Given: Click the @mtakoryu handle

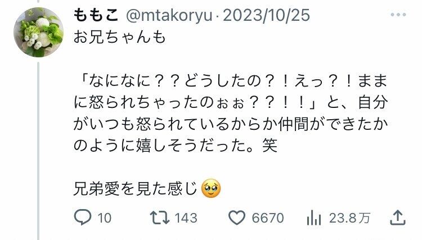Looking at the screenshot, I should click(x=169, y=15).
